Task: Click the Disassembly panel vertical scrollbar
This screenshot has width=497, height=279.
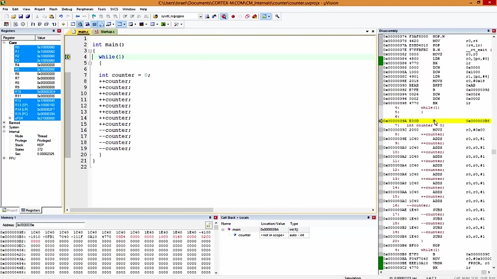Action: click(x=494, y=152)
